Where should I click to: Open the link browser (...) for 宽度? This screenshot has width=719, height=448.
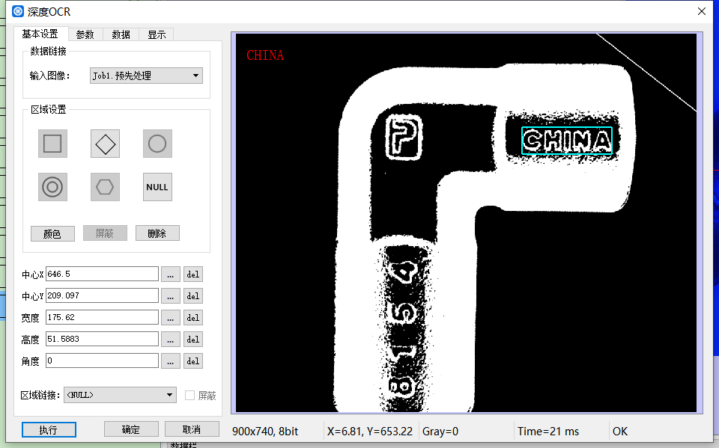coord(171,317)
